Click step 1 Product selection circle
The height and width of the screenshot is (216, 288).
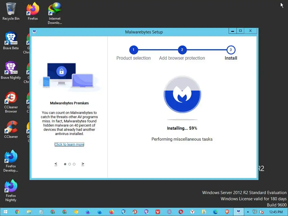134,50
